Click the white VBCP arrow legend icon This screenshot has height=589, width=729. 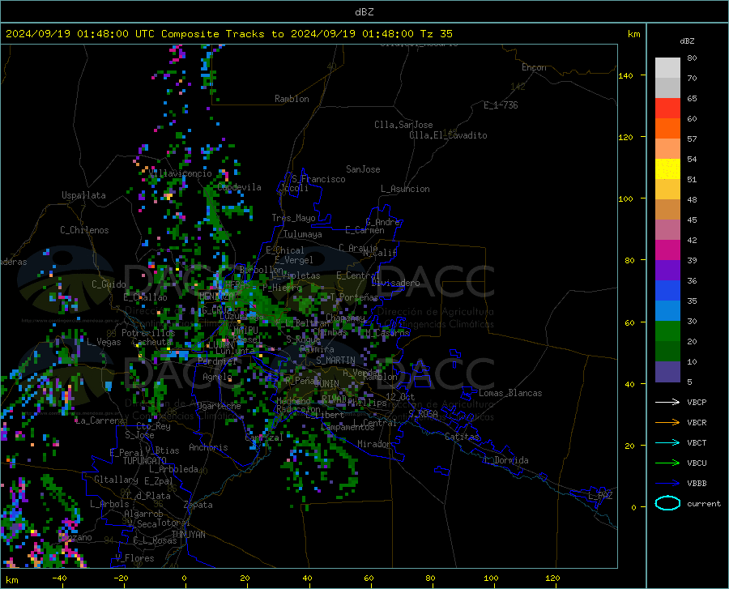click(667, 402)
